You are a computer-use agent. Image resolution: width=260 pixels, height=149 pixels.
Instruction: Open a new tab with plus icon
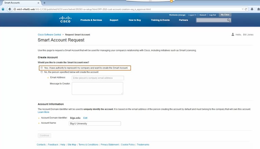[44, 3]
